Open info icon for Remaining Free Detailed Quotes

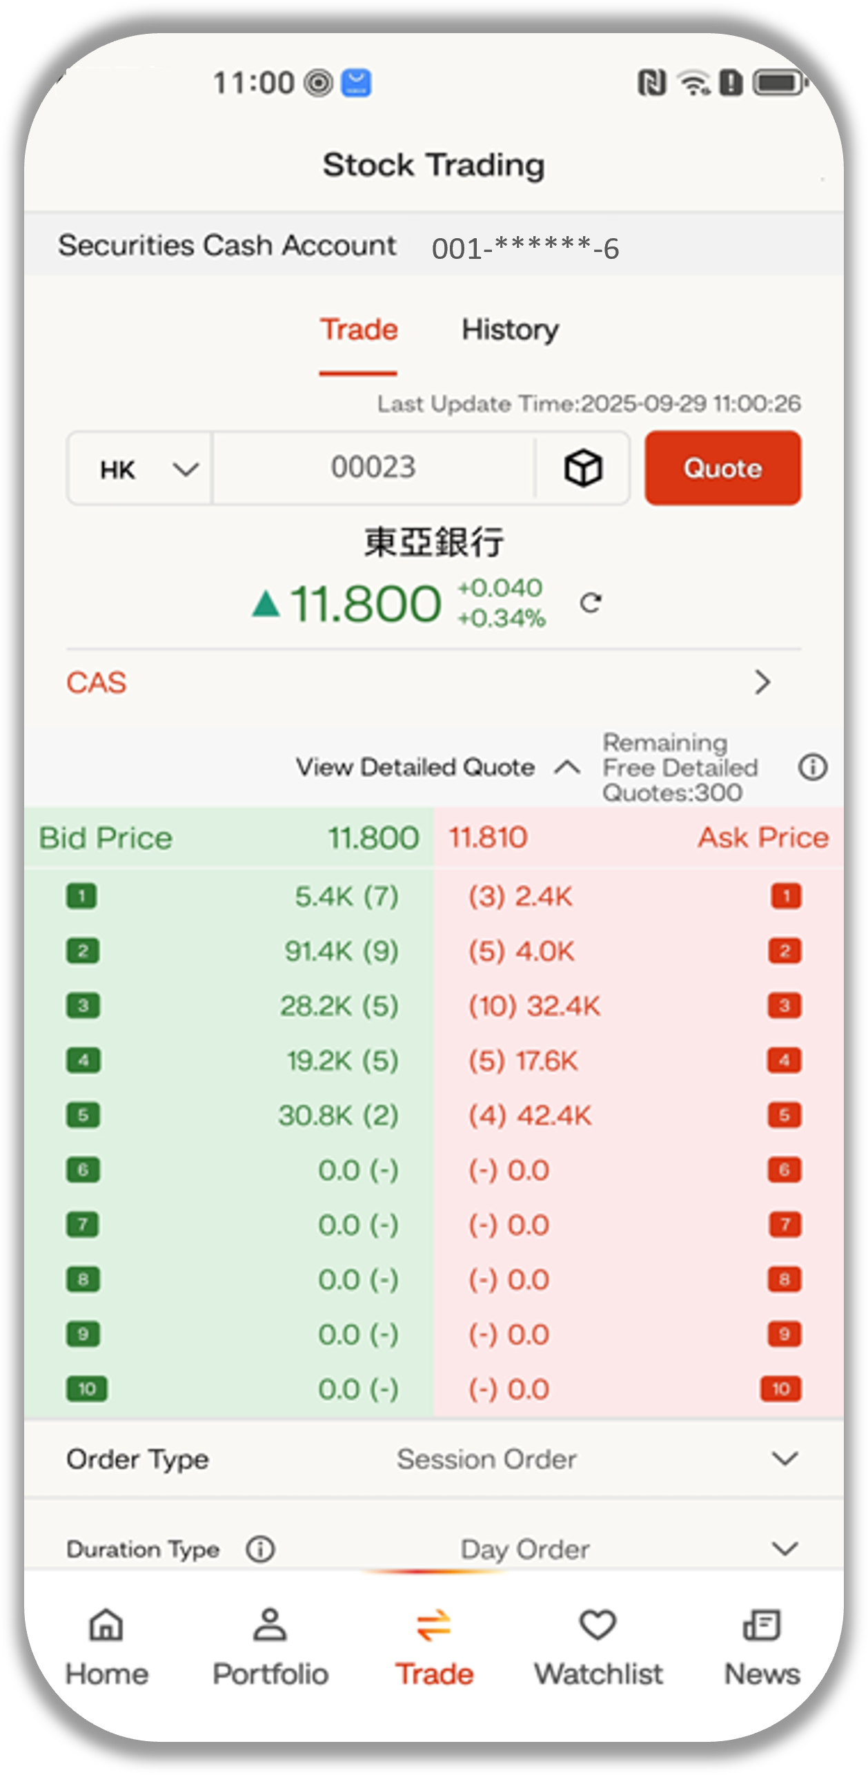(813, 767)
